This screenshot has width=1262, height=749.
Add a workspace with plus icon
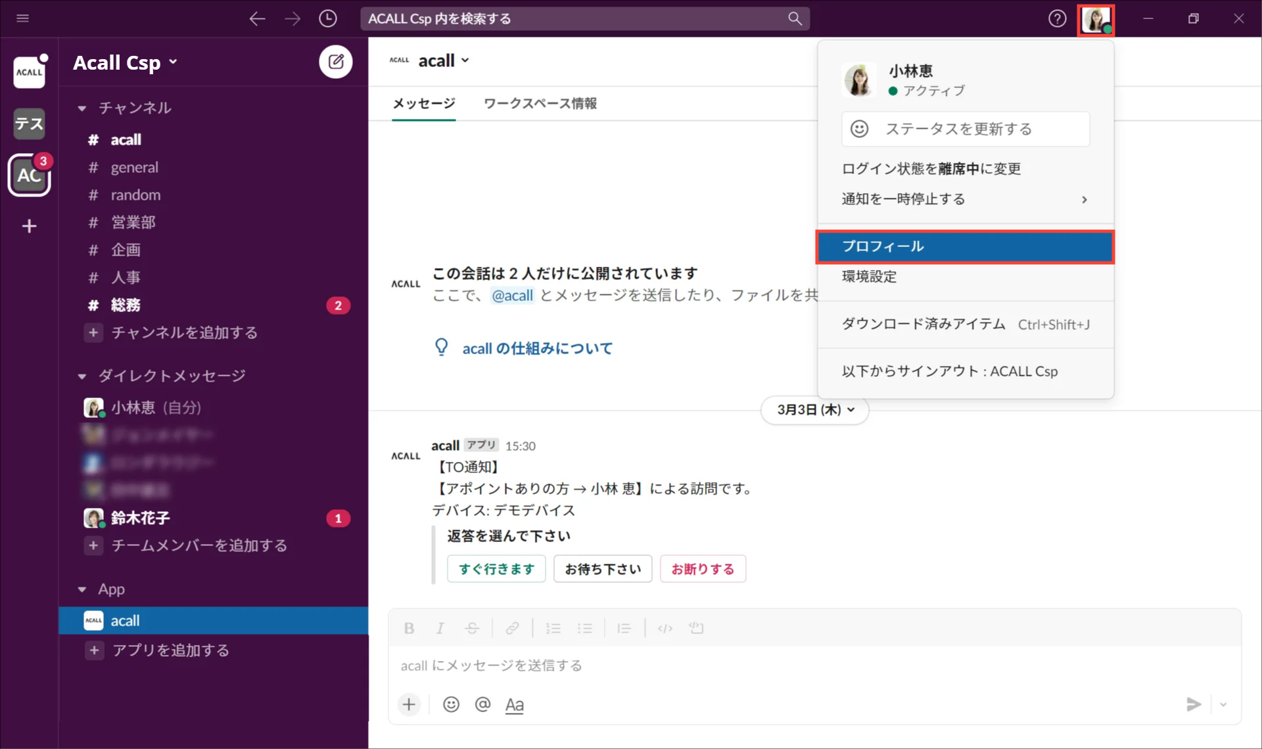29,227
